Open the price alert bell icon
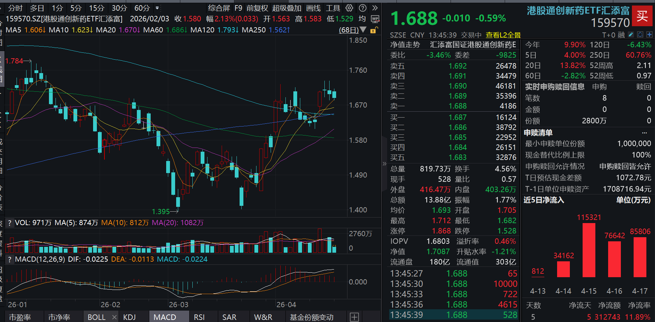This screenshot has width=655, height=322. tap(640, 34)
